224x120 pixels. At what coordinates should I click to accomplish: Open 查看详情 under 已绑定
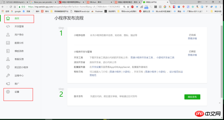(192, 55)
